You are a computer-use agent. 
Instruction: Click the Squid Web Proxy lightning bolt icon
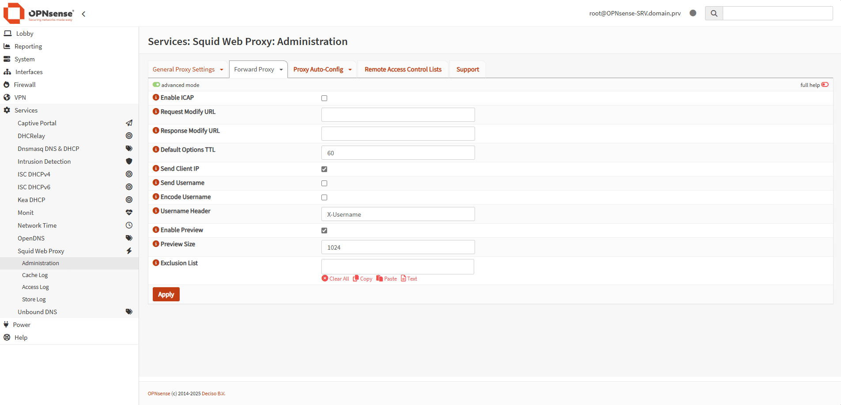[129, 251]
